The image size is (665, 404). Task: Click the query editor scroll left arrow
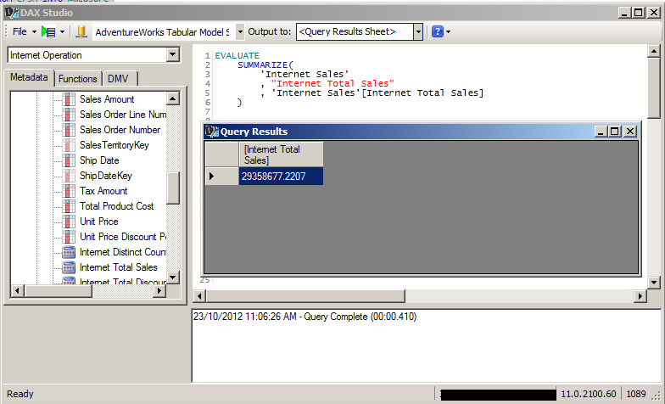click(200, 295)
